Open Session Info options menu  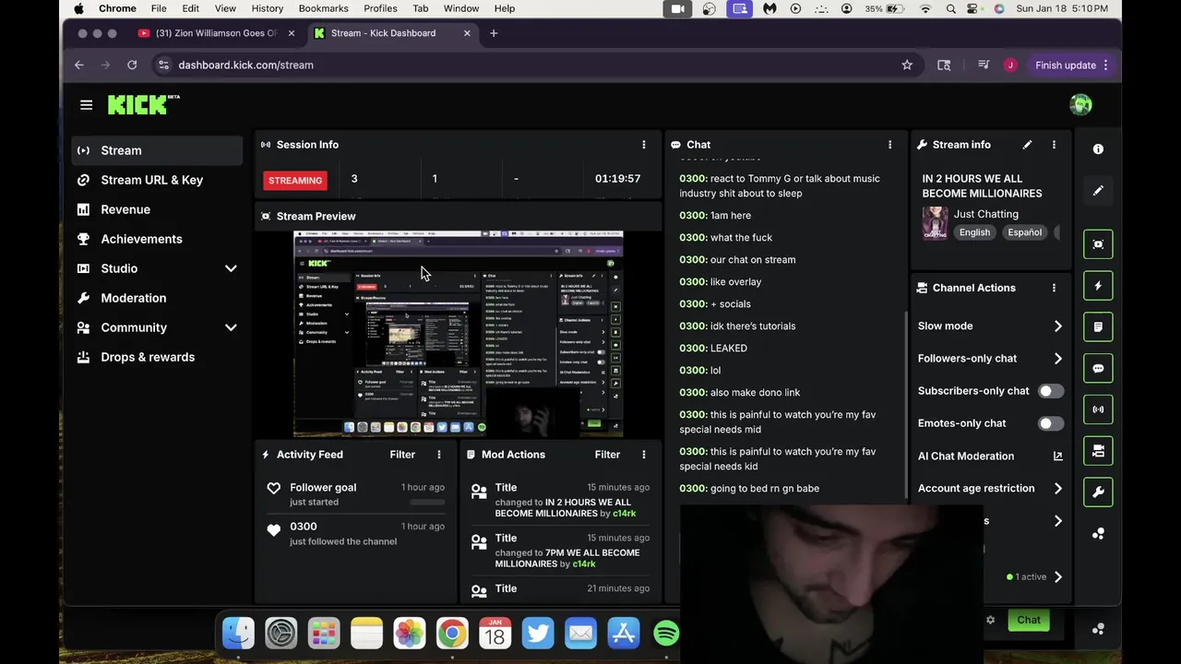point(644,145)
